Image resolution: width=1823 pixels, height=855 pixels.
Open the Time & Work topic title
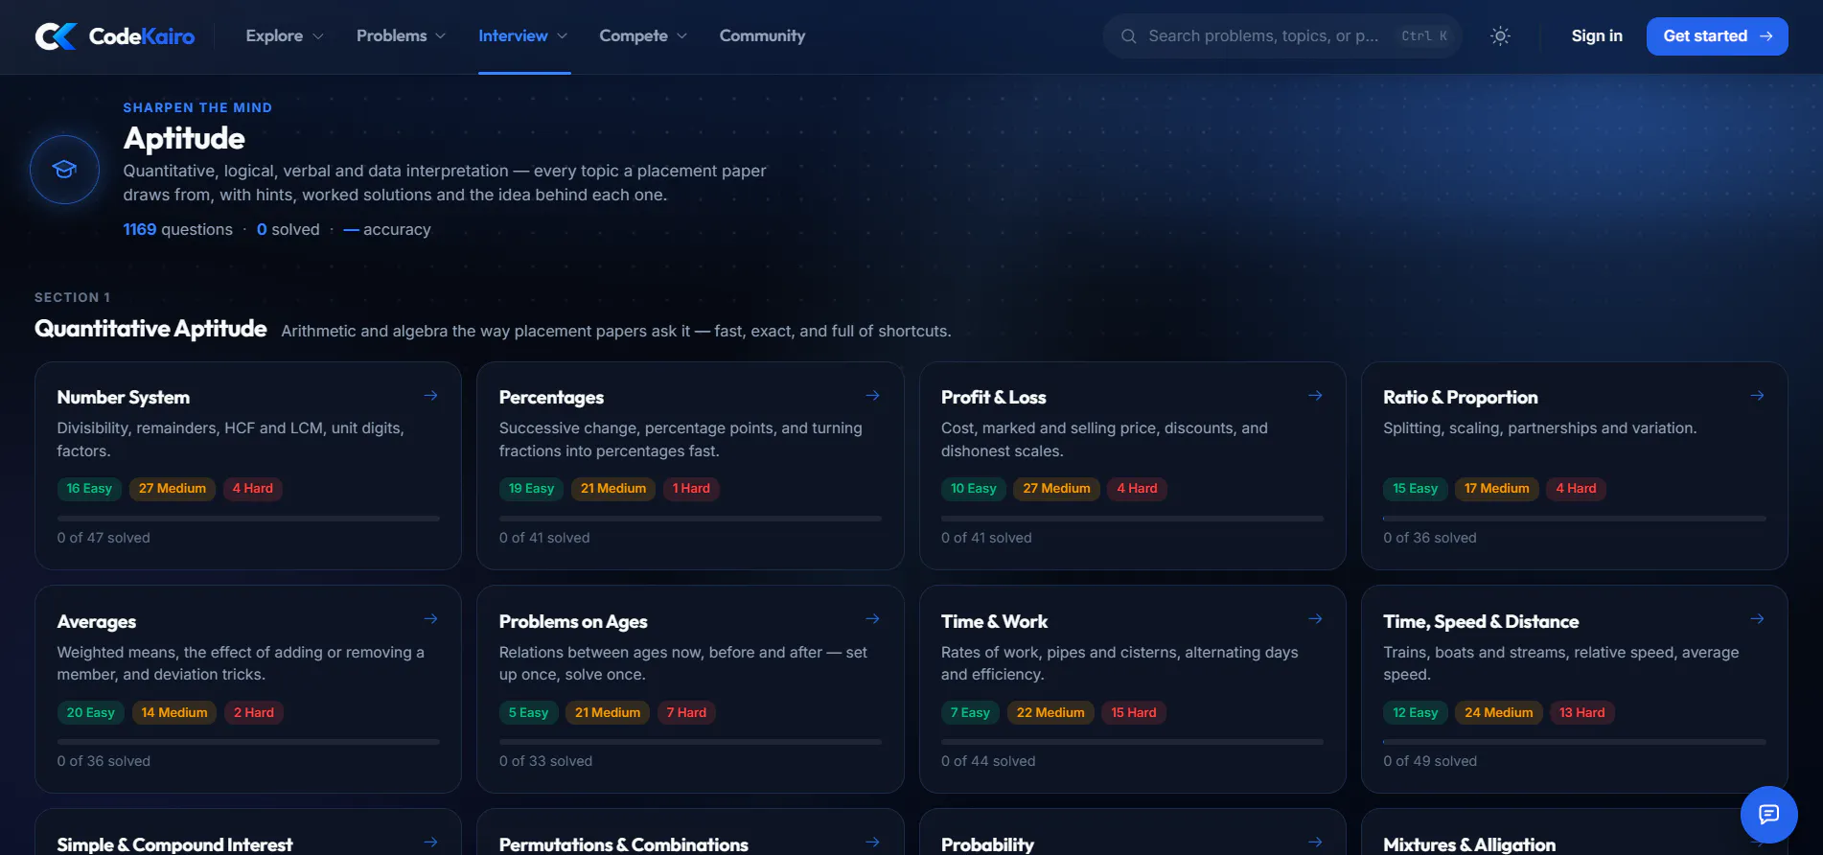click(x=994, y=622)
